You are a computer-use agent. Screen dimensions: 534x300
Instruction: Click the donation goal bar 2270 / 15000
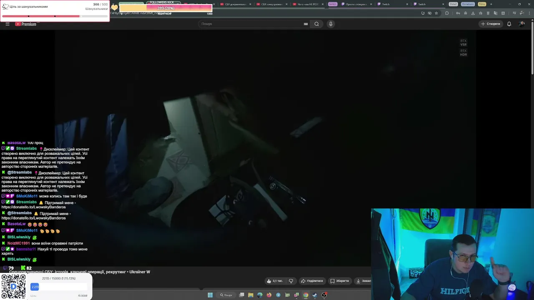pos(59,287)
